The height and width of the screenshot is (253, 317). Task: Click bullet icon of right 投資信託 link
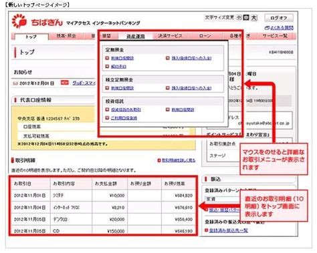(x=168, y=109)
